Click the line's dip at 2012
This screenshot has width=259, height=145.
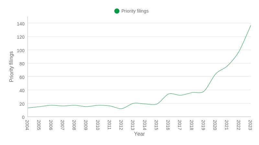pos(121,109)
